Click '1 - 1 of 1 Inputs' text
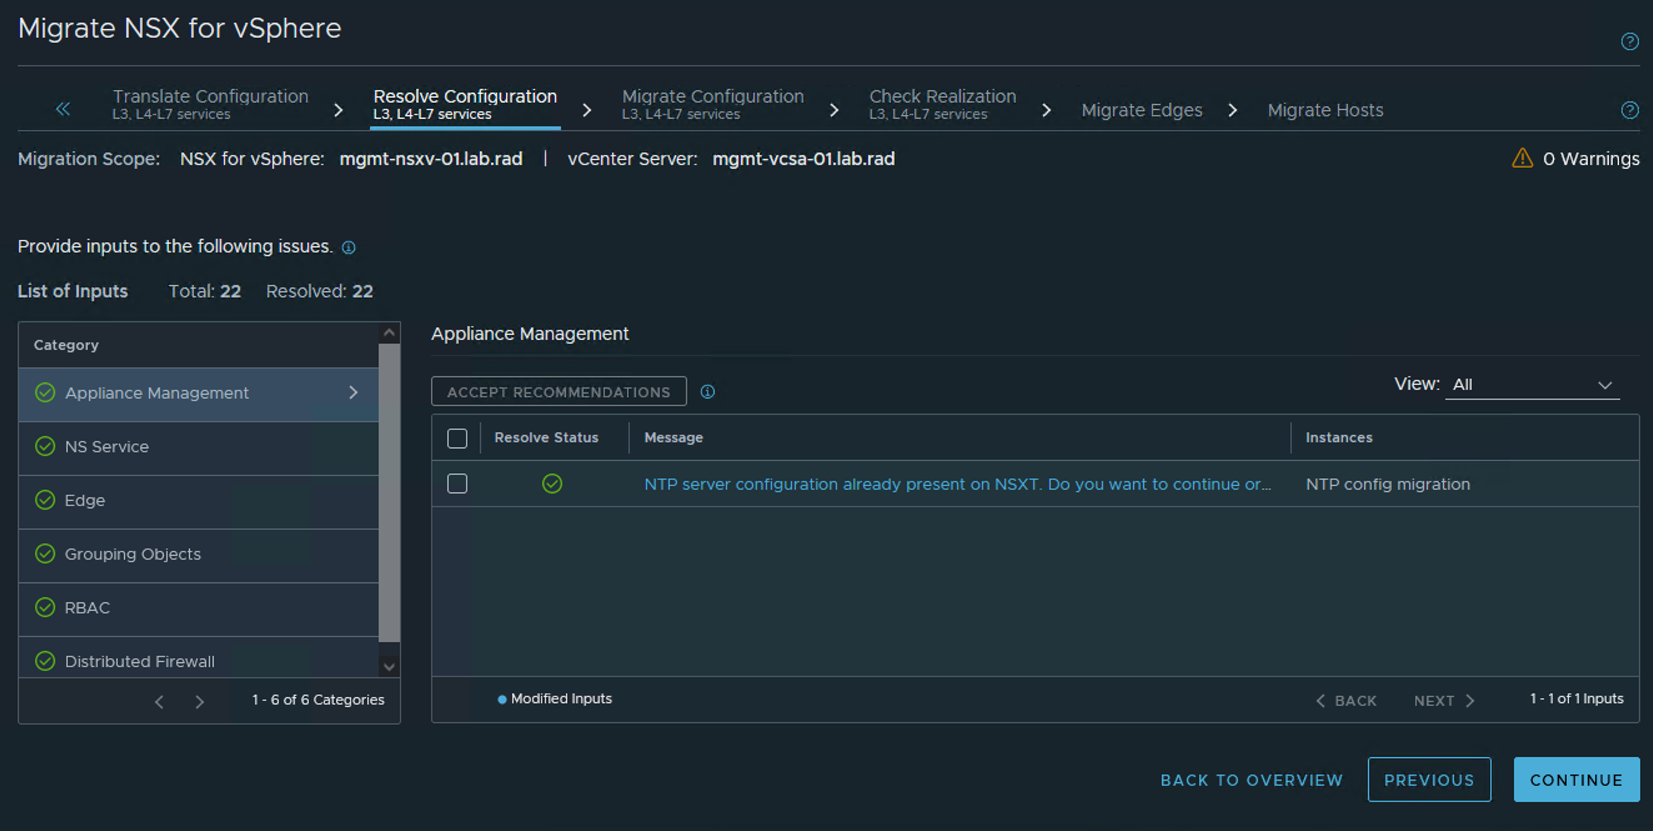Image resolution: width=1653 pixels, height=831 pixels. pyautogui.click(x=1576, y=699)
